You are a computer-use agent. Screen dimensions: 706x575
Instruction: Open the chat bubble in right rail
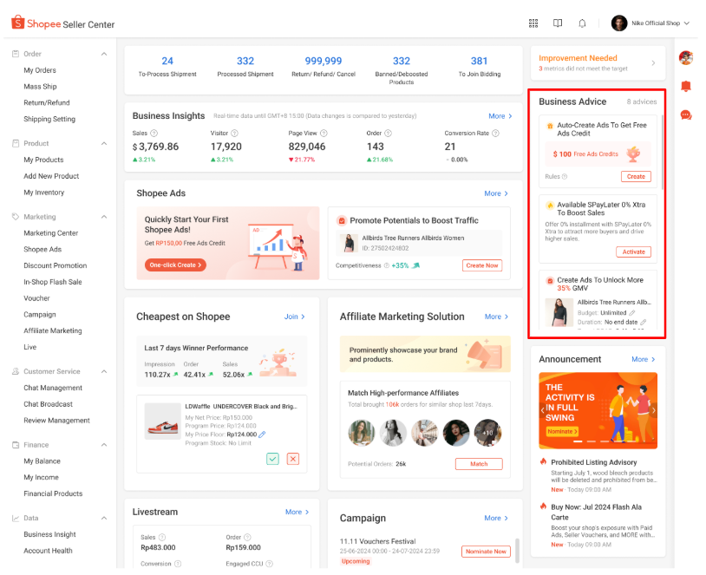point(686,115)
